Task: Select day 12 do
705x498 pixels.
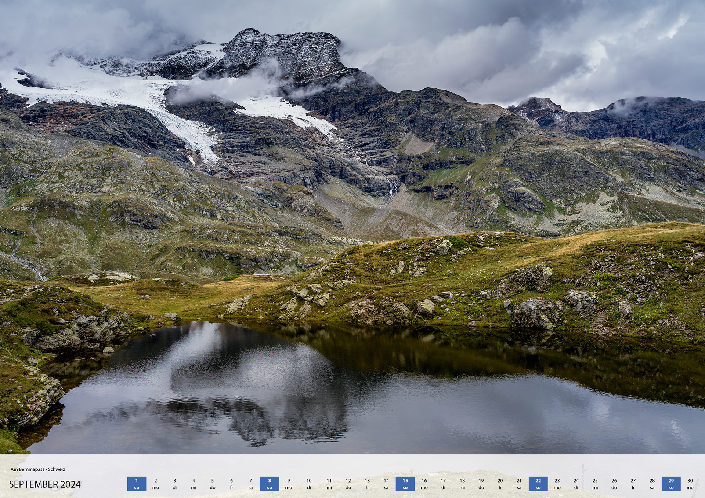Action: (348, 484)
